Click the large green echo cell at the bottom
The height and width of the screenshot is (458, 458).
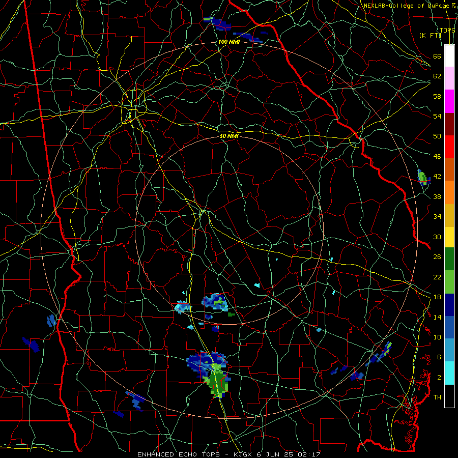[217, 380]
